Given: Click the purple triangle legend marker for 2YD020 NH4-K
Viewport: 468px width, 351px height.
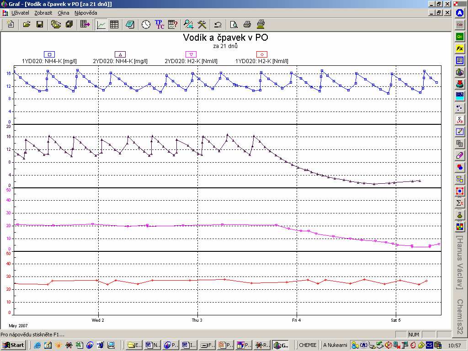Looking at the screenshot, I should tap(120, 54).
